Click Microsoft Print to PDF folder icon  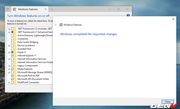pos(15,75)
